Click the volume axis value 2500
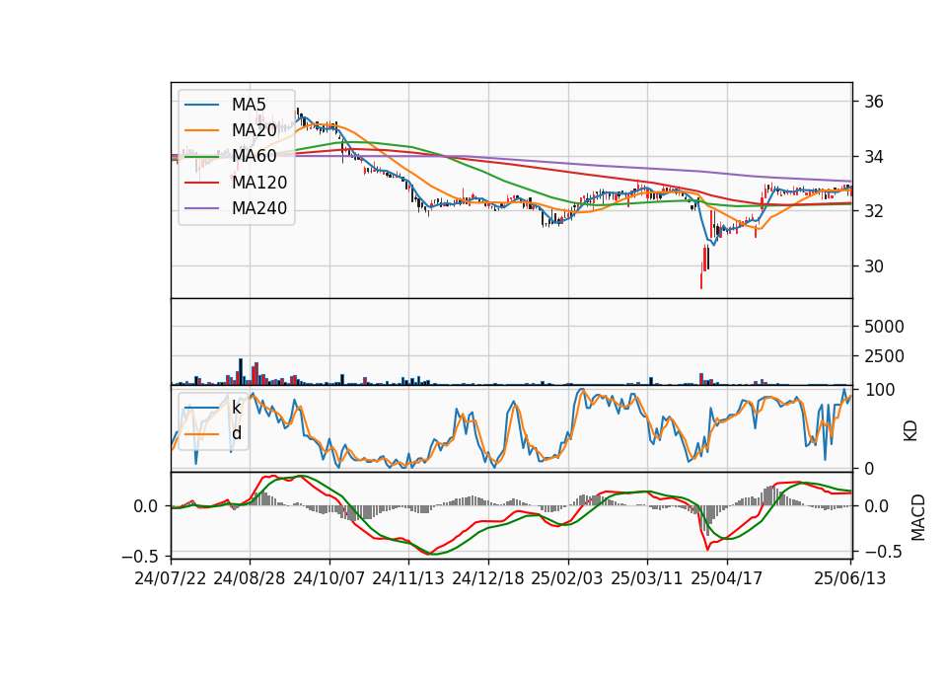The height and width of the screenshot is (681, 947). [884, 356]
